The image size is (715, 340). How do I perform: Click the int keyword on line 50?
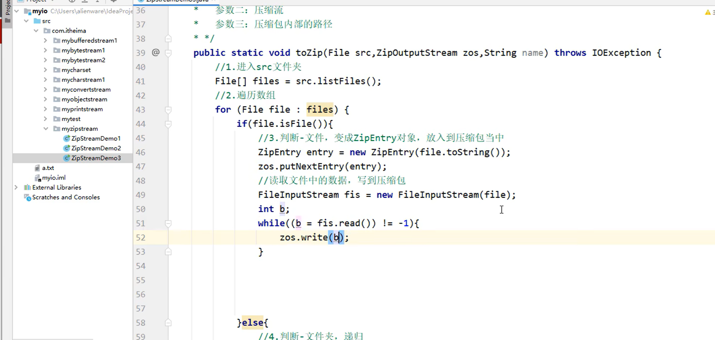266,209
